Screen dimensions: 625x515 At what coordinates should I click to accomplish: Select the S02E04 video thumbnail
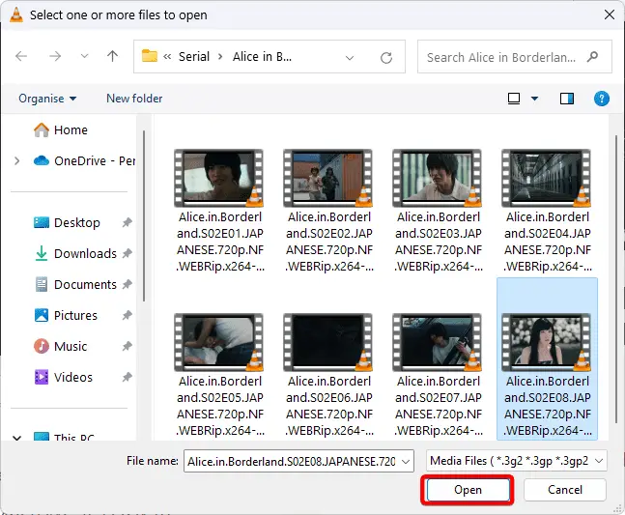[x=547, y=178]
